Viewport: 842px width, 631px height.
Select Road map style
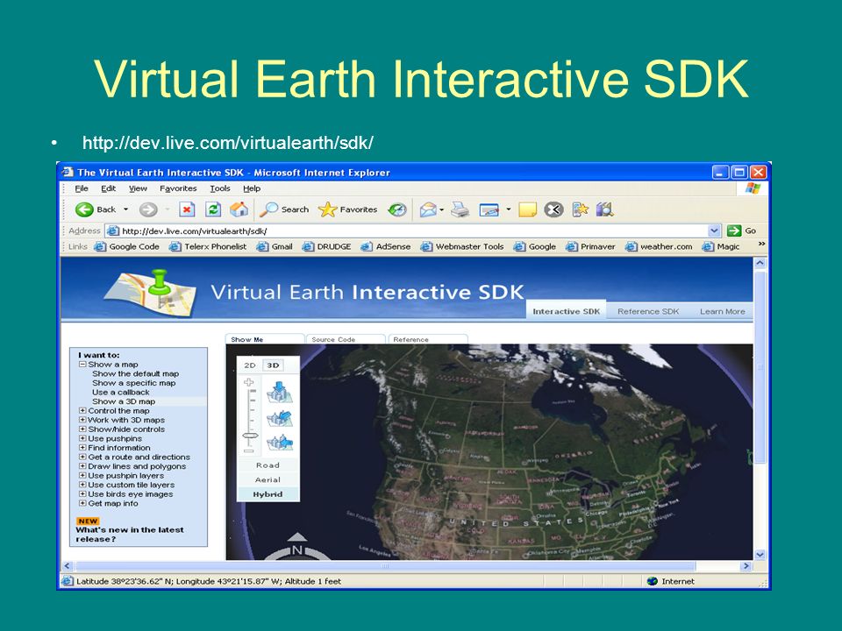268,465
